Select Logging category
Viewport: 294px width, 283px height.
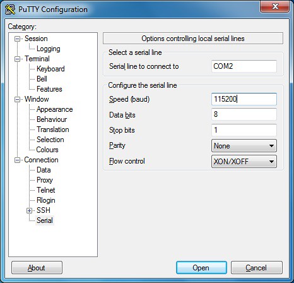49,49
